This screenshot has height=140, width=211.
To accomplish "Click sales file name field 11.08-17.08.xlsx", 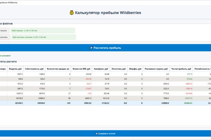I will (43, 30).
